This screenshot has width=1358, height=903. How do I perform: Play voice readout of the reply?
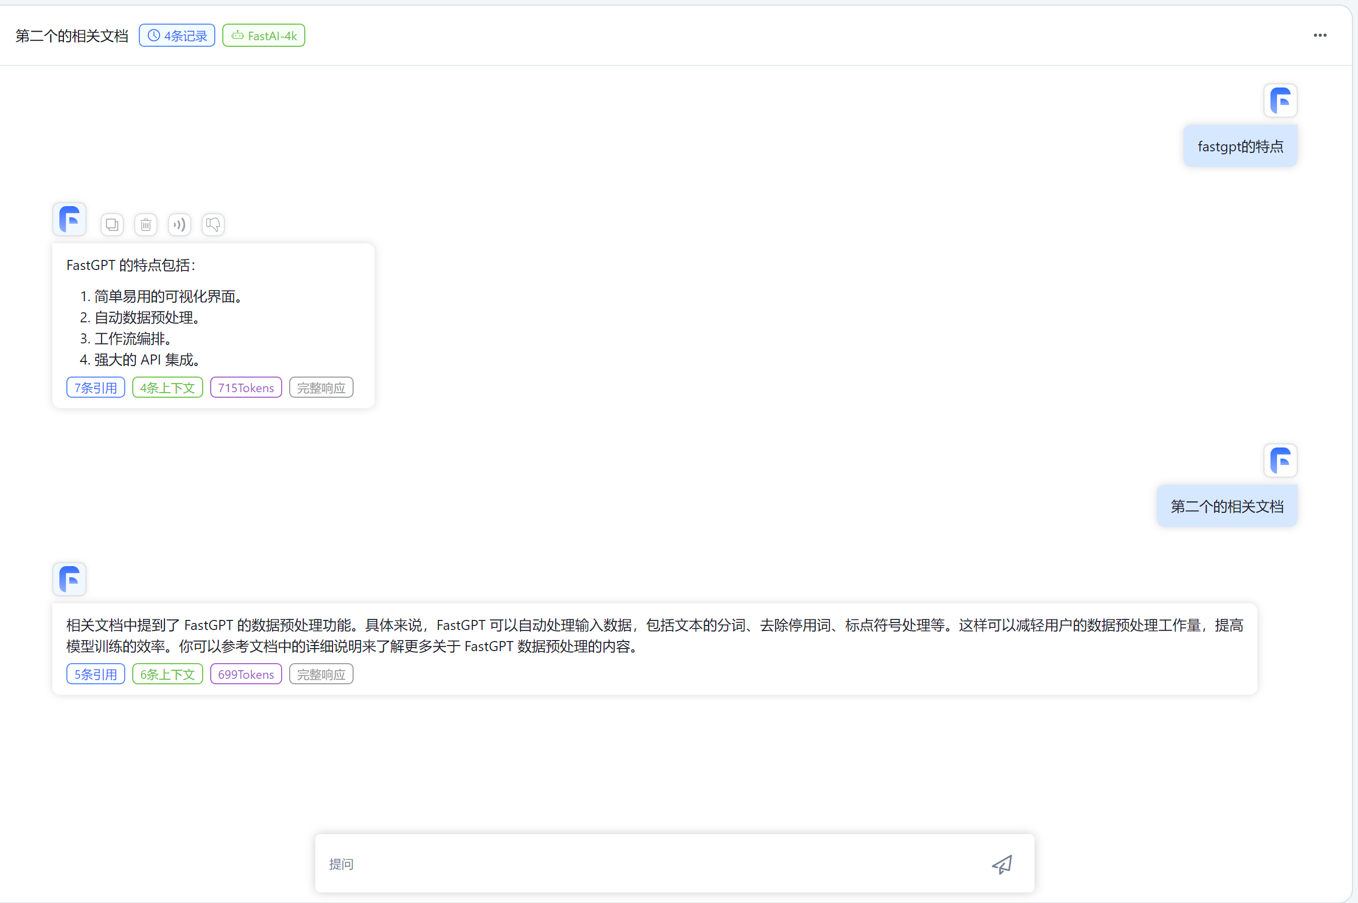pos(179,225)
